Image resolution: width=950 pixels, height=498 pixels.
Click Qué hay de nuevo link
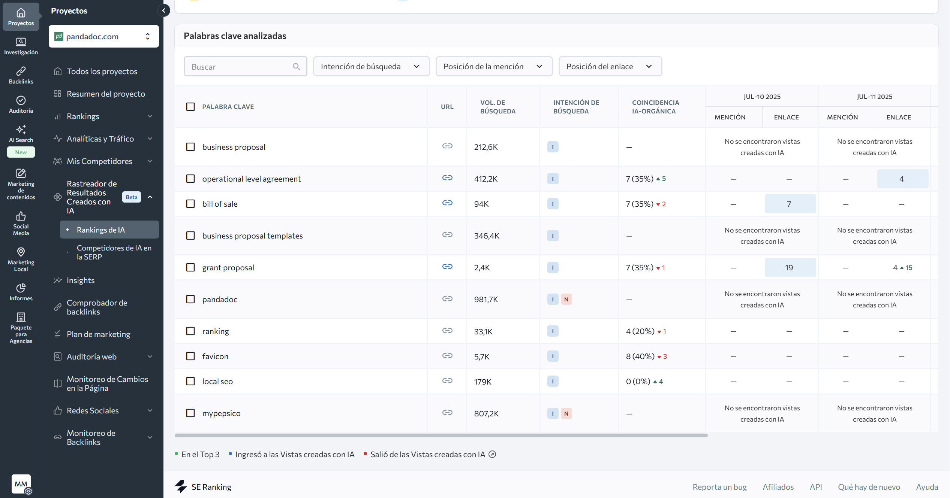pos(869,487)
